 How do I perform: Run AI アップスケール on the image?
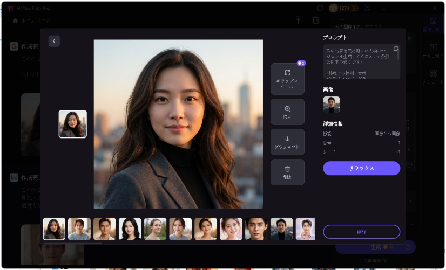[287, 79]
